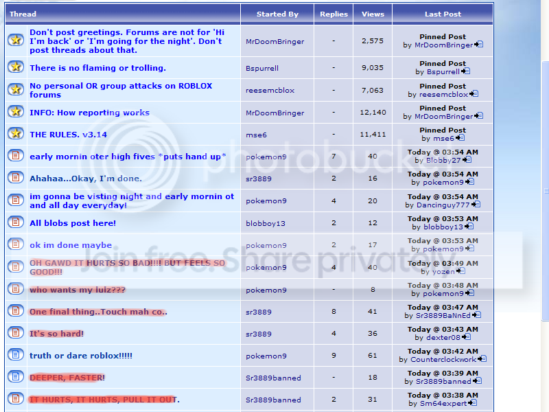Open thread 'All blobs post here!'

(73, 223)
